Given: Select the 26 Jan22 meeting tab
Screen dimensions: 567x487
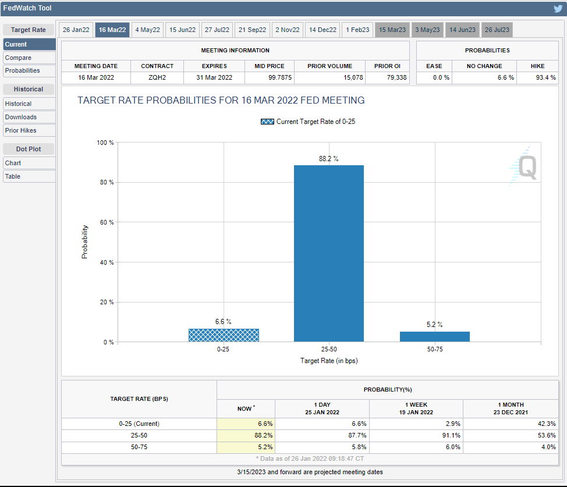Looking at the screenshot, I should coord(76,30).
